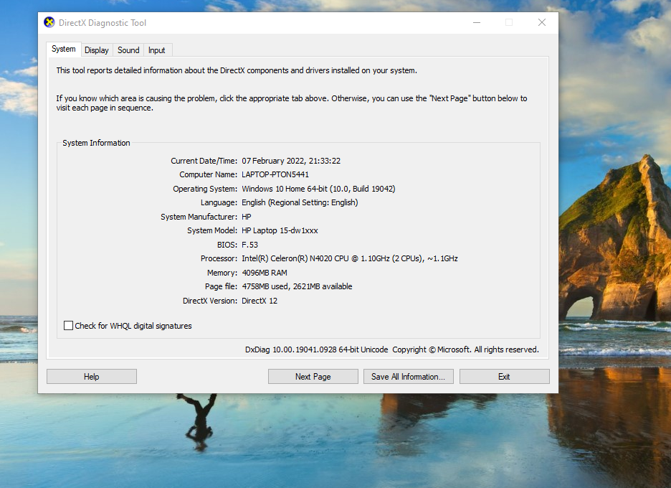
Task: Click the Processor label
Action: (219, 258)
